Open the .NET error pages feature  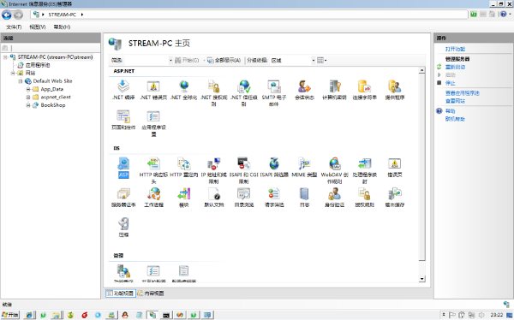(153, 90)
